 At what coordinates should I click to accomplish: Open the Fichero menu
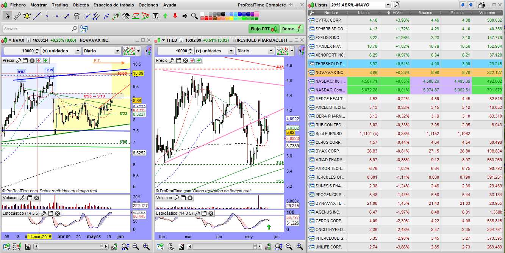click(18, 5)
